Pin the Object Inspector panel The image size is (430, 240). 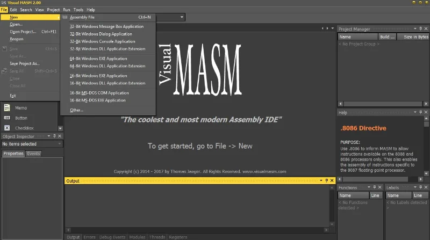[54, 136]
